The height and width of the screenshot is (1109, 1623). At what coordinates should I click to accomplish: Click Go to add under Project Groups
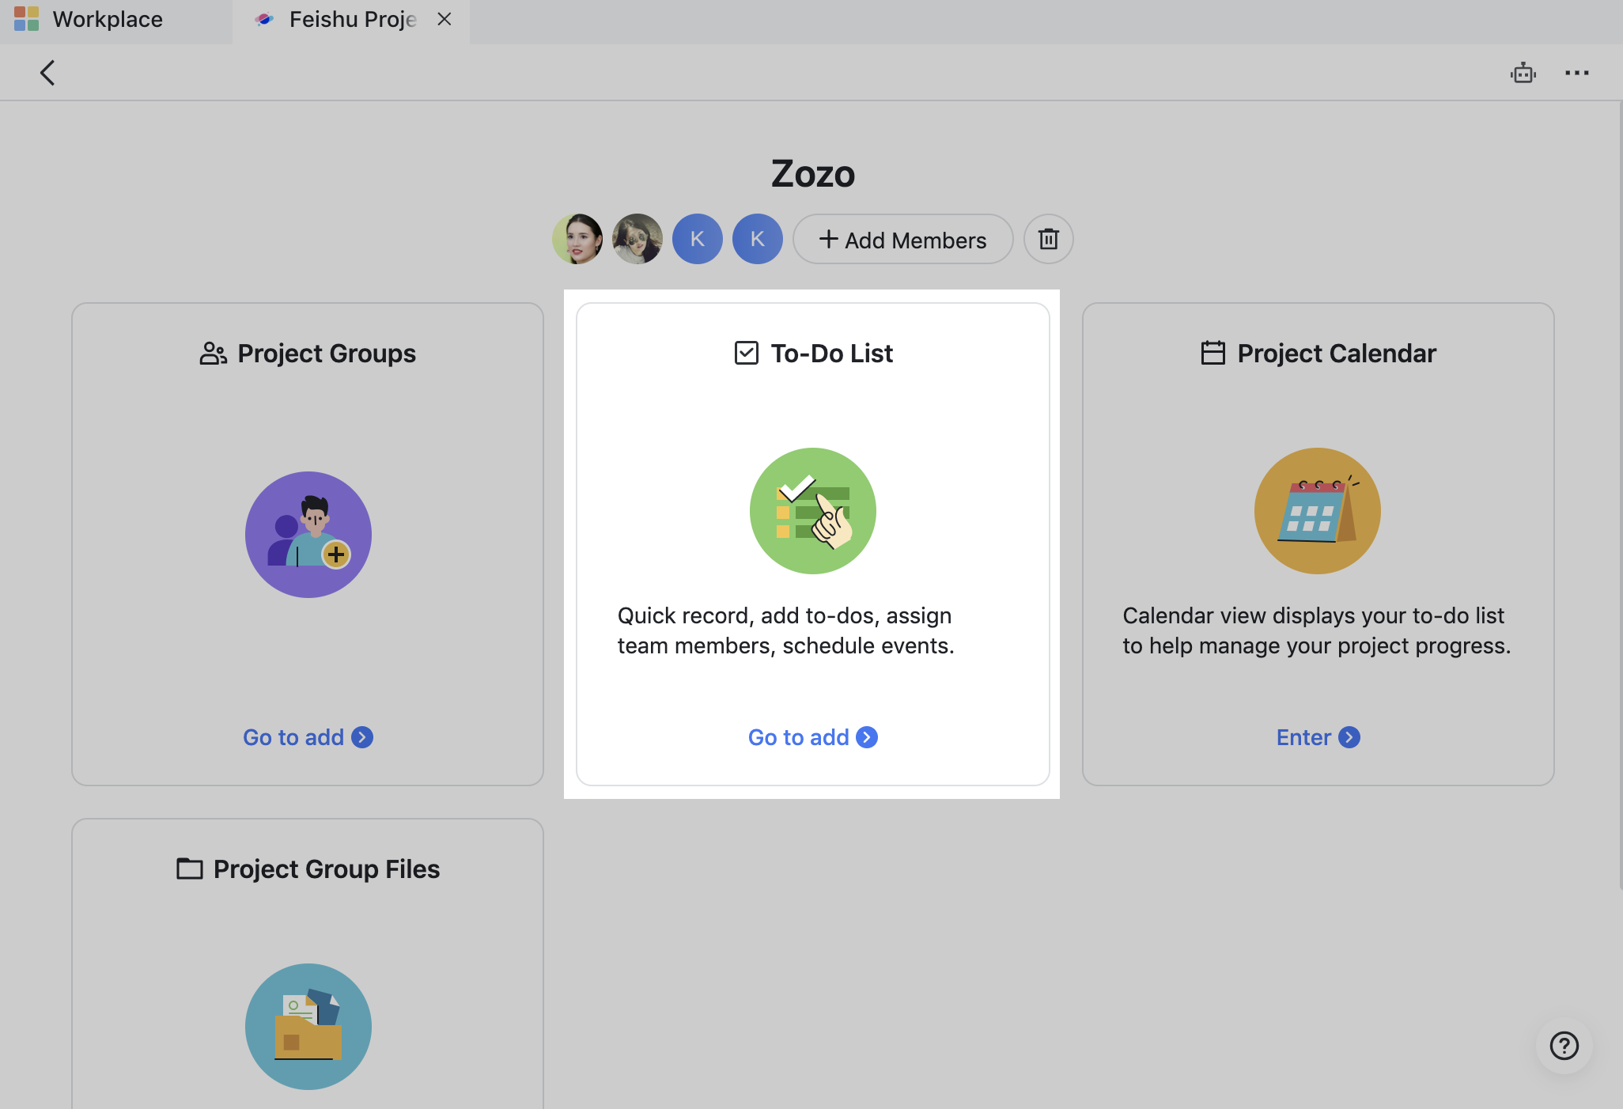coord(308,737)
